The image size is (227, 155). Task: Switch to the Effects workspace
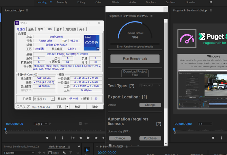click(x=116, y=2)
